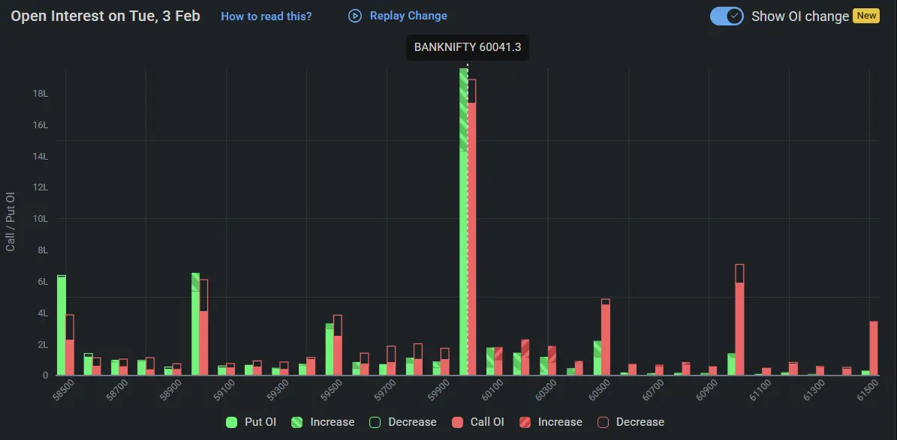Click the 10L value on the y-axis
This screenshot has width=897, height=440.
pyautogui.click(x=41, y=219)
